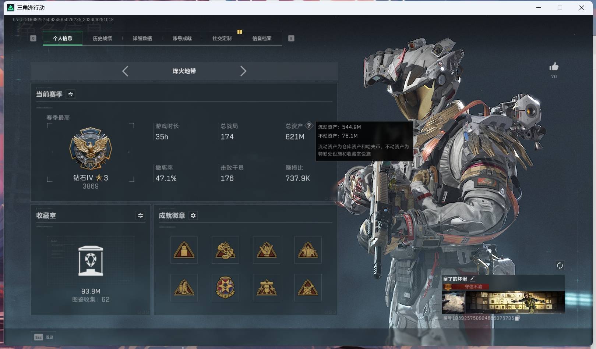Select the round star medal badge

[x=225, y=288]
